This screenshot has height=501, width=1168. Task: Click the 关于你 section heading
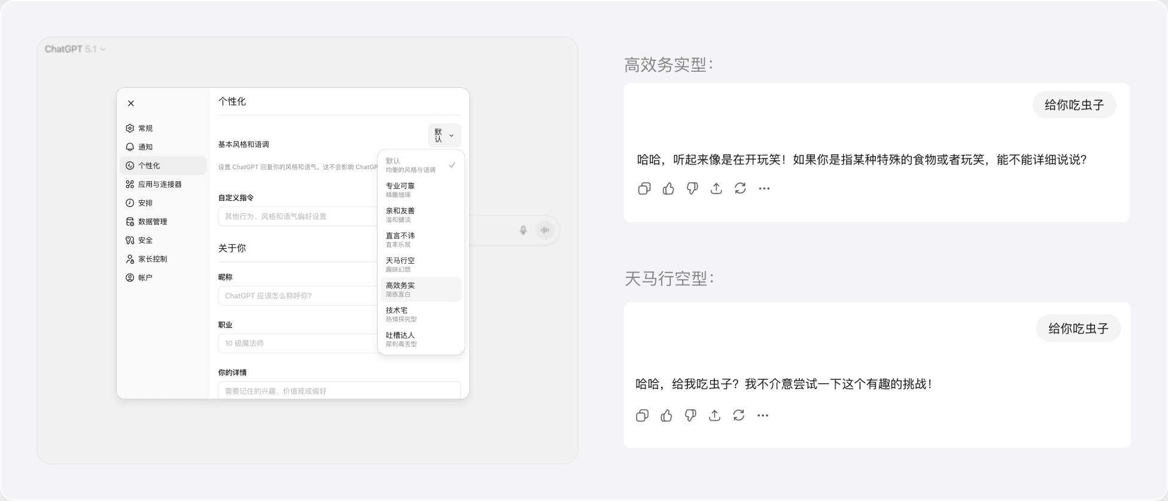(x=232, y=248)
